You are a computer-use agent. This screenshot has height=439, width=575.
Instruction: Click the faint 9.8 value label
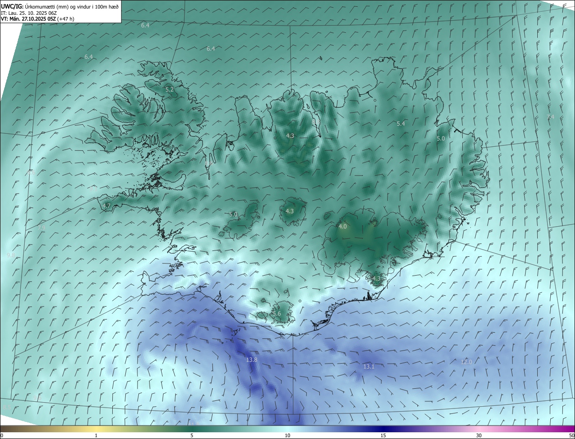point(11,255)
